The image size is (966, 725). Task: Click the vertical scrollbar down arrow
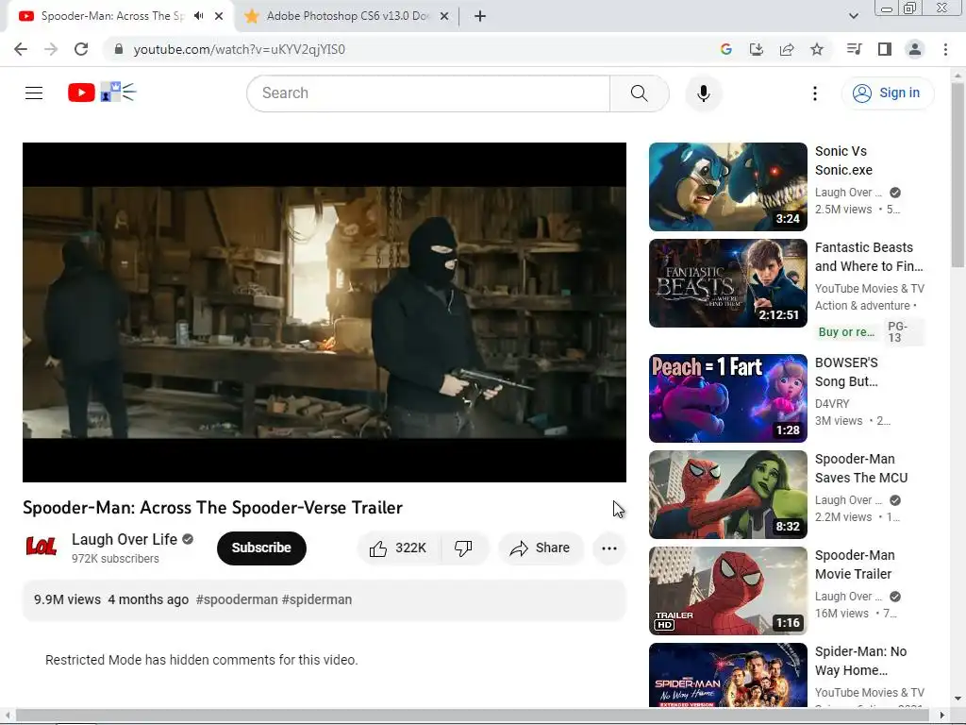point(958,699)
